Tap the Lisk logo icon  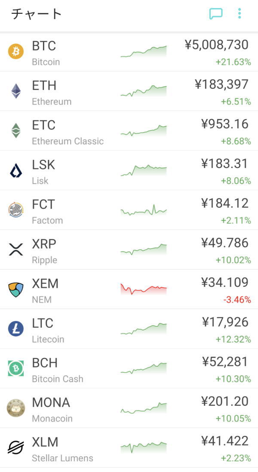16,171
